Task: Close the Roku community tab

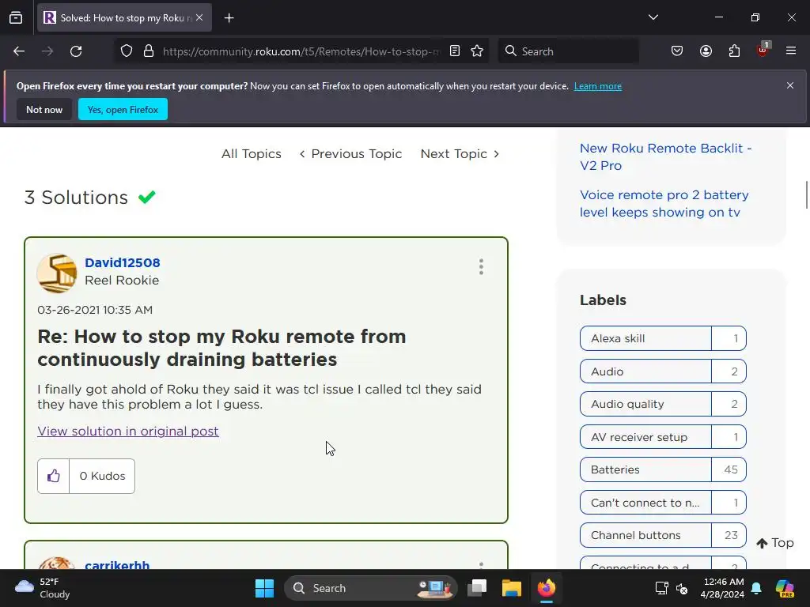Action: pos(199,17)
